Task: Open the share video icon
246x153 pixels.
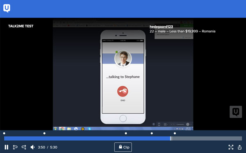Action: (239, 147)
